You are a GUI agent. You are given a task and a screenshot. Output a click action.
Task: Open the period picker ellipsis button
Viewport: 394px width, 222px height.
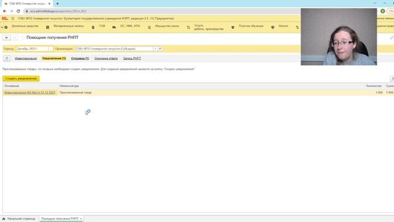(50, 49)
